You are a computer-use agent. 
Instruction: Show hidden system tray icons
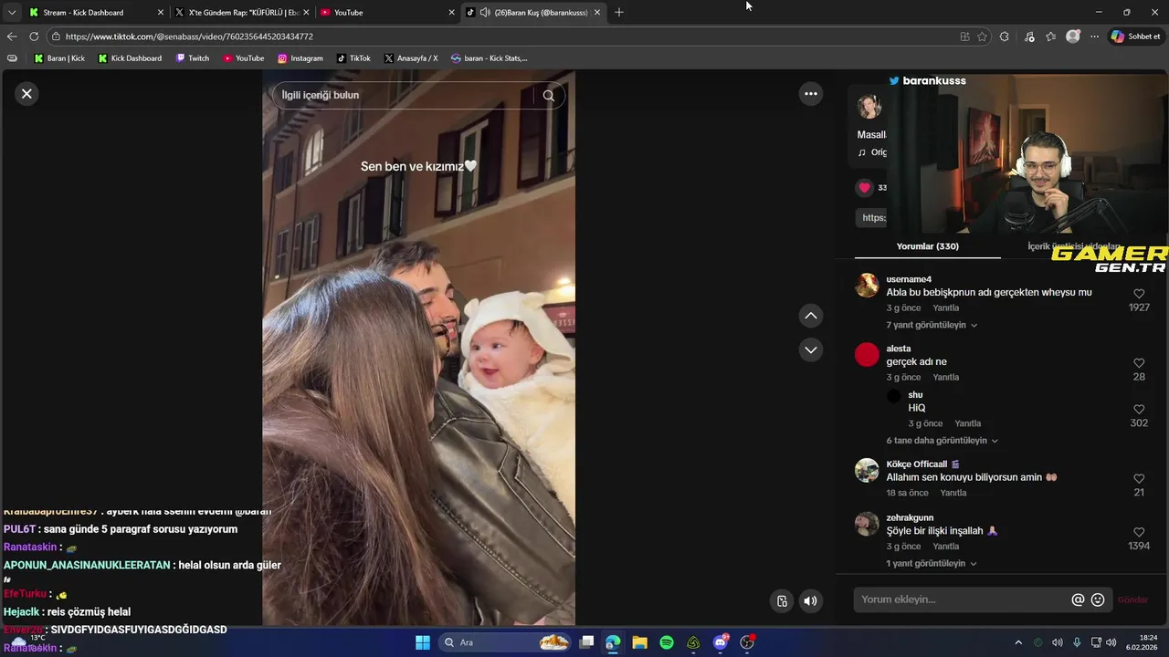[1018, 642]
